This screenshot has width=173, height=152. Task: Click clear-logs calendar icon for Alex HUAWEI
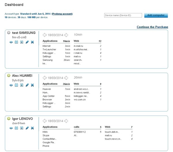[22, 85]
